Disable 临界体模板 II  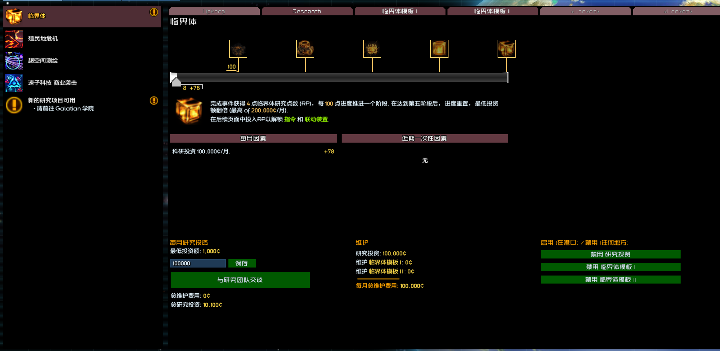610,280
